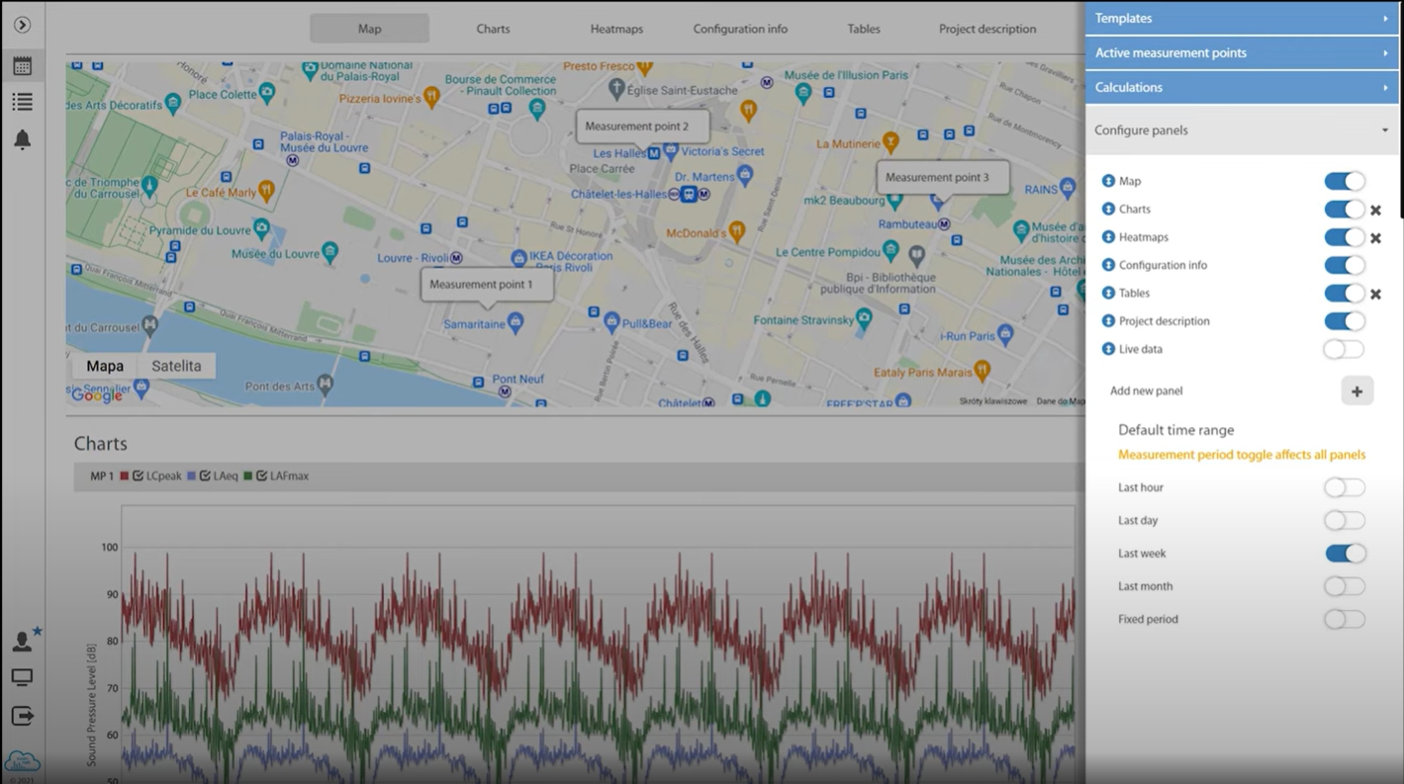Disable the Last week toggle
The height and width of the screenshot is (784, 1404).
[1344, 554]
